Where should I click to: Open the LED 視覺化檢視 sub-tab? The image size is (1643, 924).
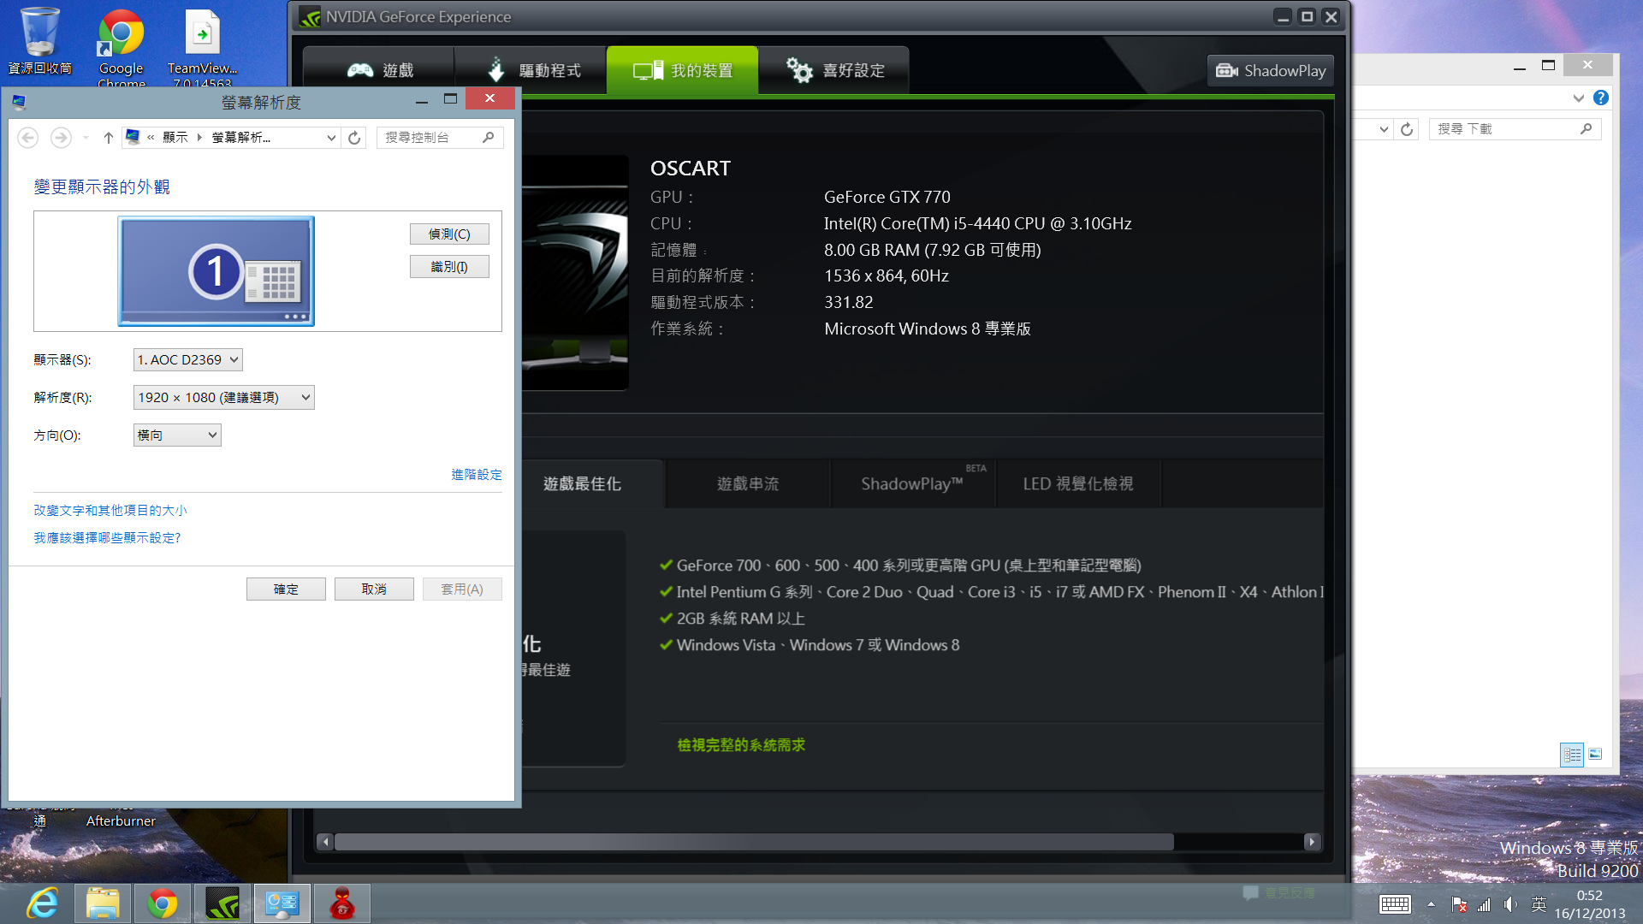(x=1078, y=484)
